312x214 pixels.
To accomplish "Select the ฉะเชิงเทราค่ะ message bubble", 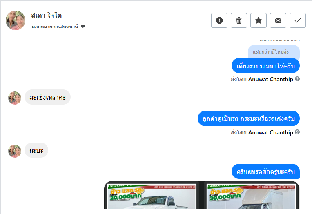I will point(47,97).
